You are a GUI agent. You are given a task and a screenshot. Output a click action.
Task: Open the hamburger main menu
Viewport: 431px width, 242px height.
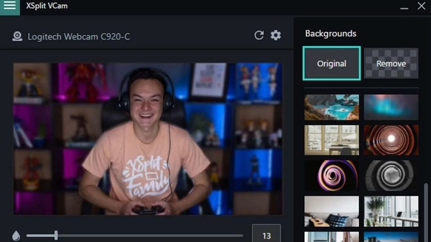click(10, 6)
